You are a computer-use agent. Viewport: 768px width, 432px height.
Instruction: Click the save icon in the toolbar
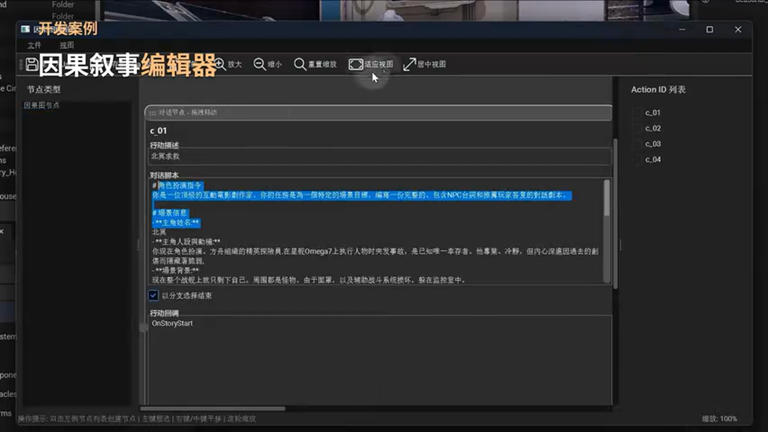[31, 64]
